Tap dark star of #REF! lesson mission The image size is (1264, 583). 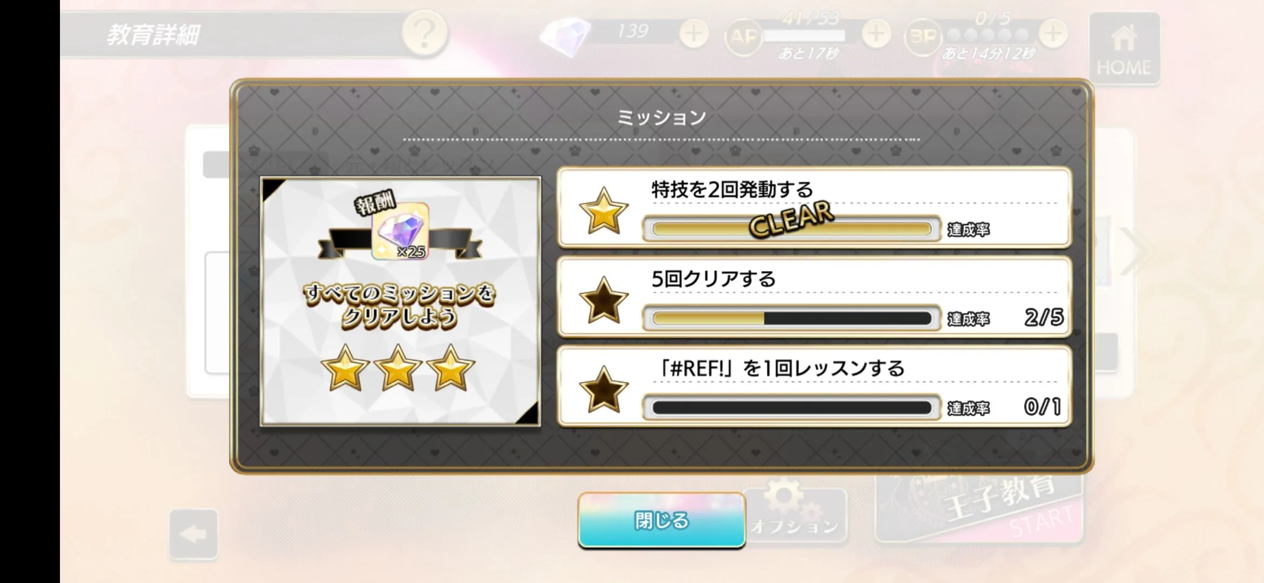(x=603, y=389)
